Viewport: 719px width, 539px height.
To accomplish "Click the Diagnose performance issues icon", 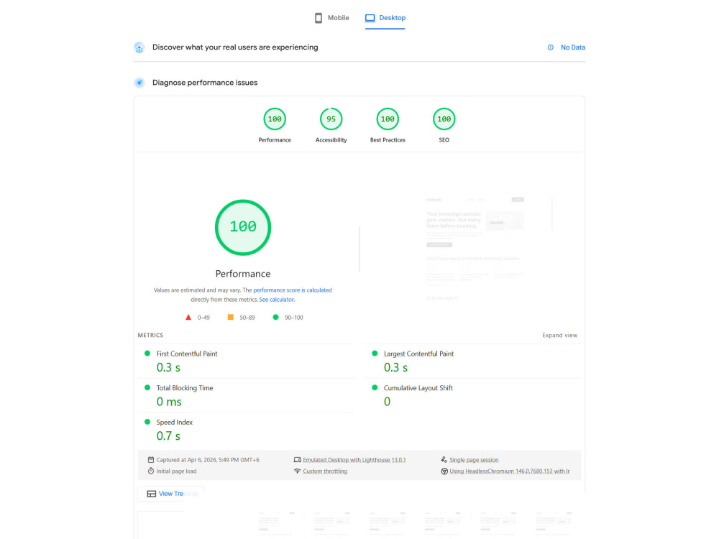I will click(x=139, y=83).
